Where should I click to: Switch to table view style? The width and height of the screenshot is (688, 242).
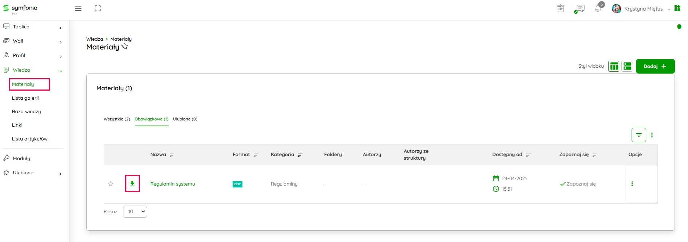coord(614,66)
